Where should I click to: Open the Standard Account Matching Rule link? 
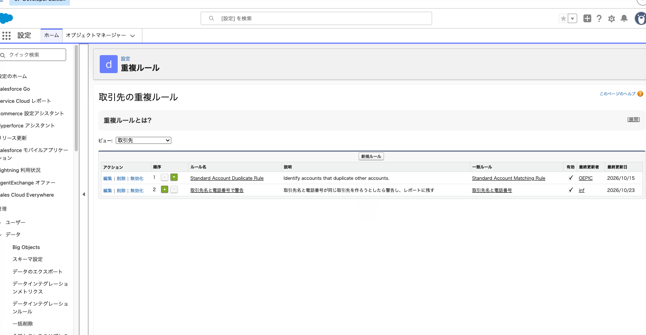[508, 178]
